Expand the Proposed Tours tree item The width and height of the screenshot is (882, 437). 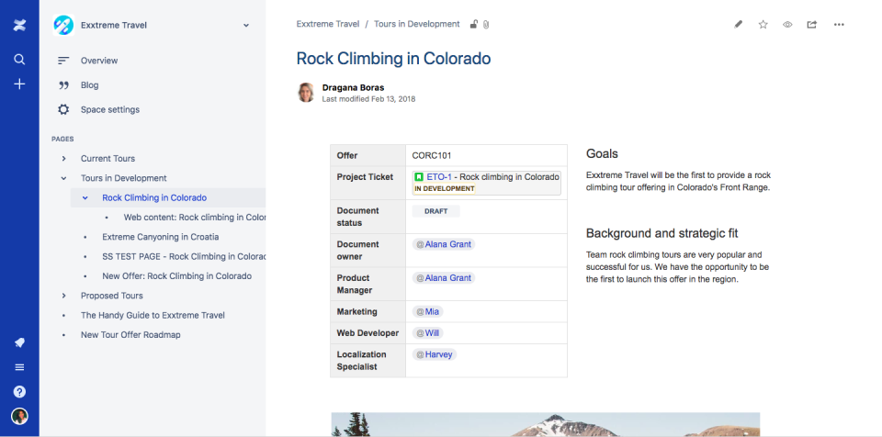click(63, 296)
